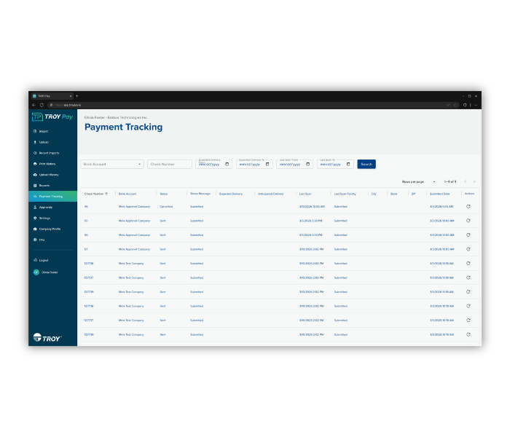Viewport: 510px width, 437px height.
Task: Click the Last Scan From date field
Action: click(294, 164)
